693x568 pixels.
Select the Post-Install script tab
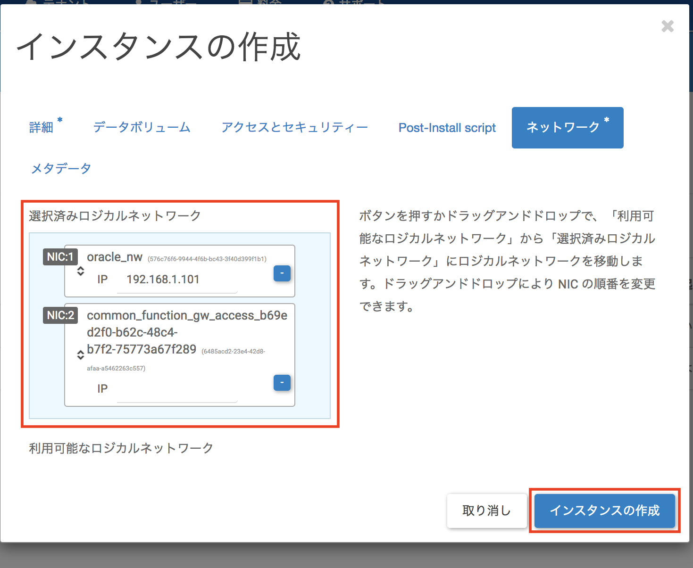pos(447,128)
